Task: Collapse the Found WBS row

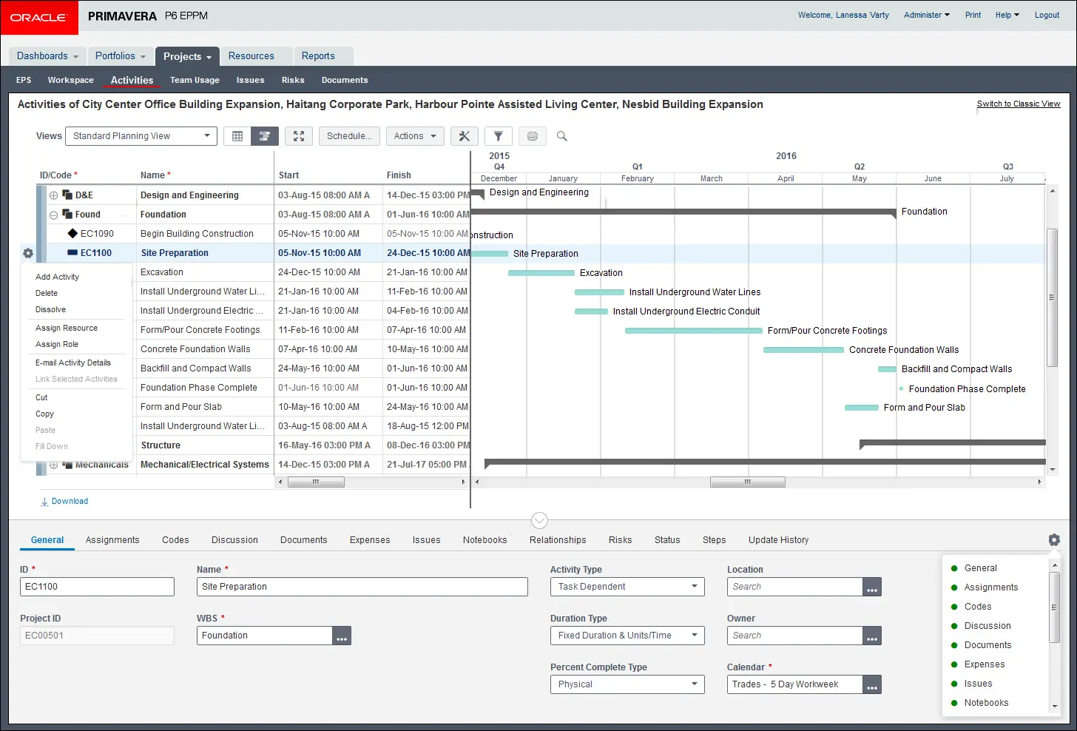Action: click(53, 215)
